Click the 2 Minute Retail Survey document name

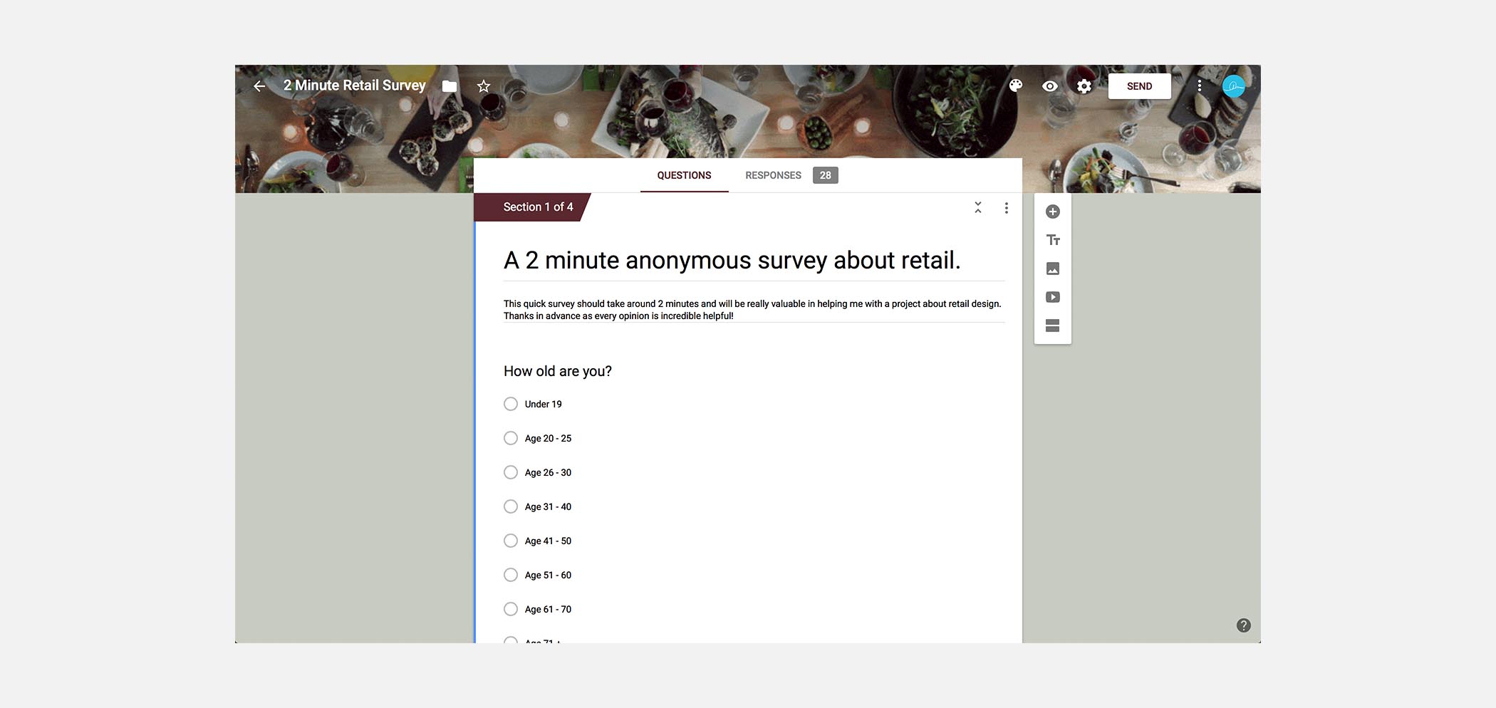pyautogui.click(x=355, y=85)
